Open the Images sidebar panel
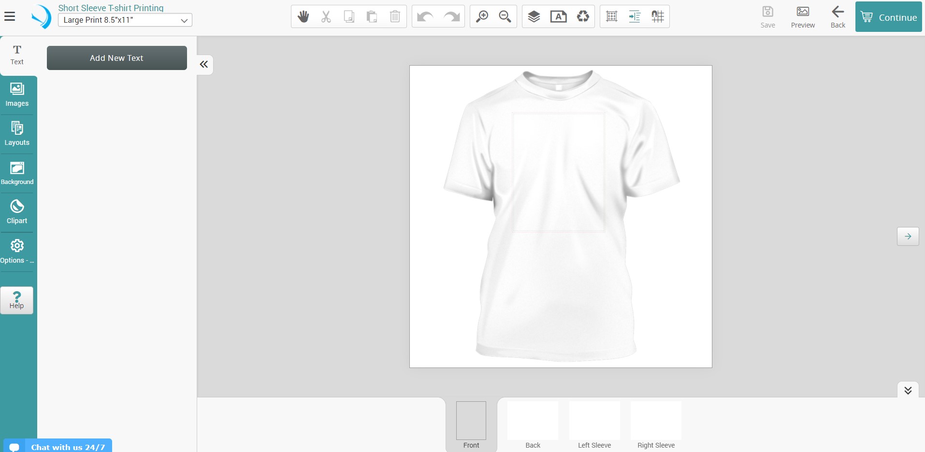925x452 pixels. point(17,95)
